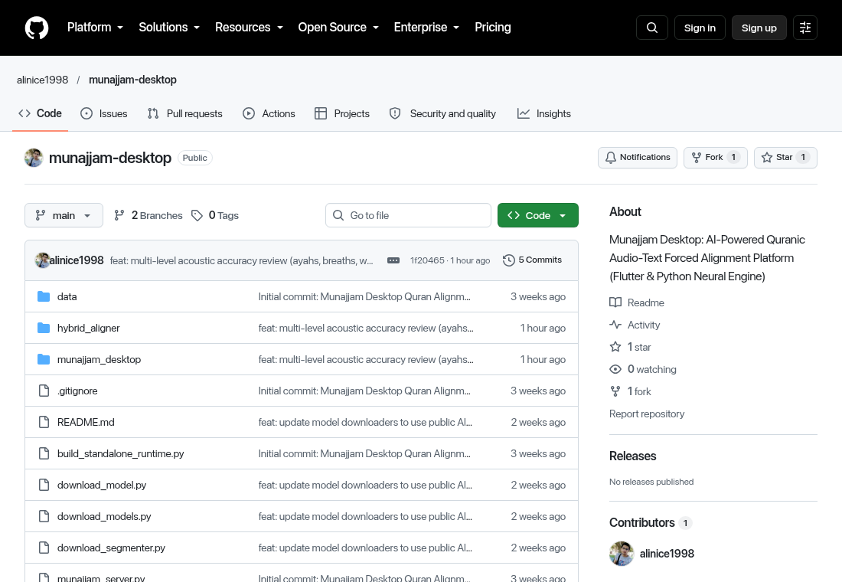Star the repository with Star button
This screenshot has width=842, height=582.
[x=785, y=158]
